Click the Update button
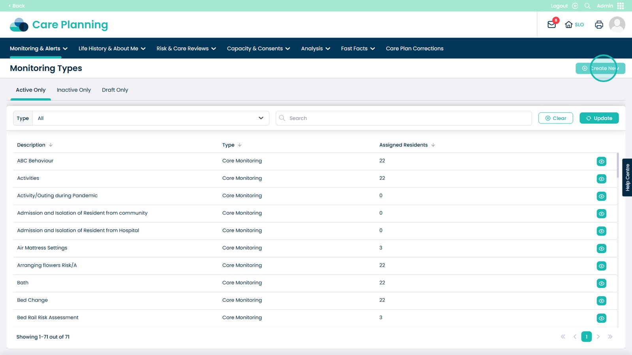Viewport: 632px width, 355px height. click(x=599, y=118)
